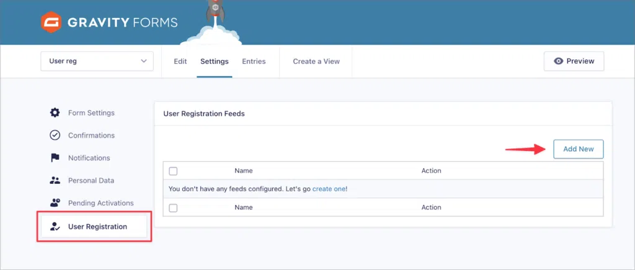
Task: Click the Form Settings gear icon
Action: click(55, 113)
